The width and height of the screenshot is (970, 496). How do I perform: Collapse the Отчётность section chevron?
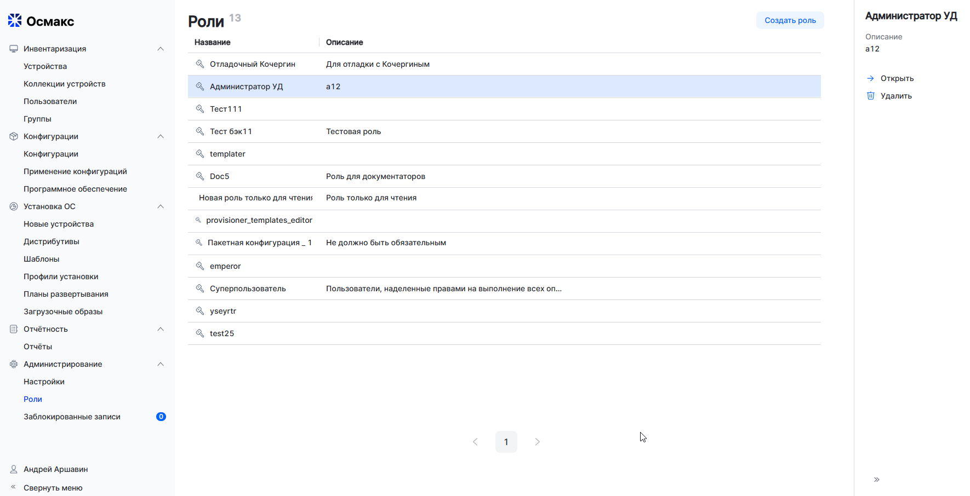click(161, 329)
